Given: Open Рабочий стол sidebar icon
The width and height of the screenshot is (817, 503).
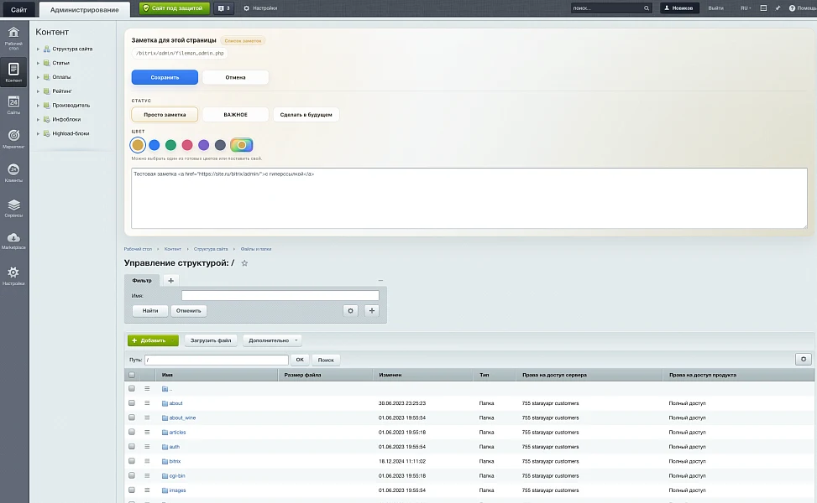Looking at the screenshot, I should (13, 37).
